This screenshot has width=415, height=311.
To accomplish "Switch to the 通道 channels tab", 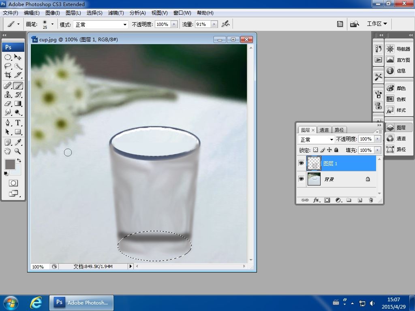I will click(324, 130).
